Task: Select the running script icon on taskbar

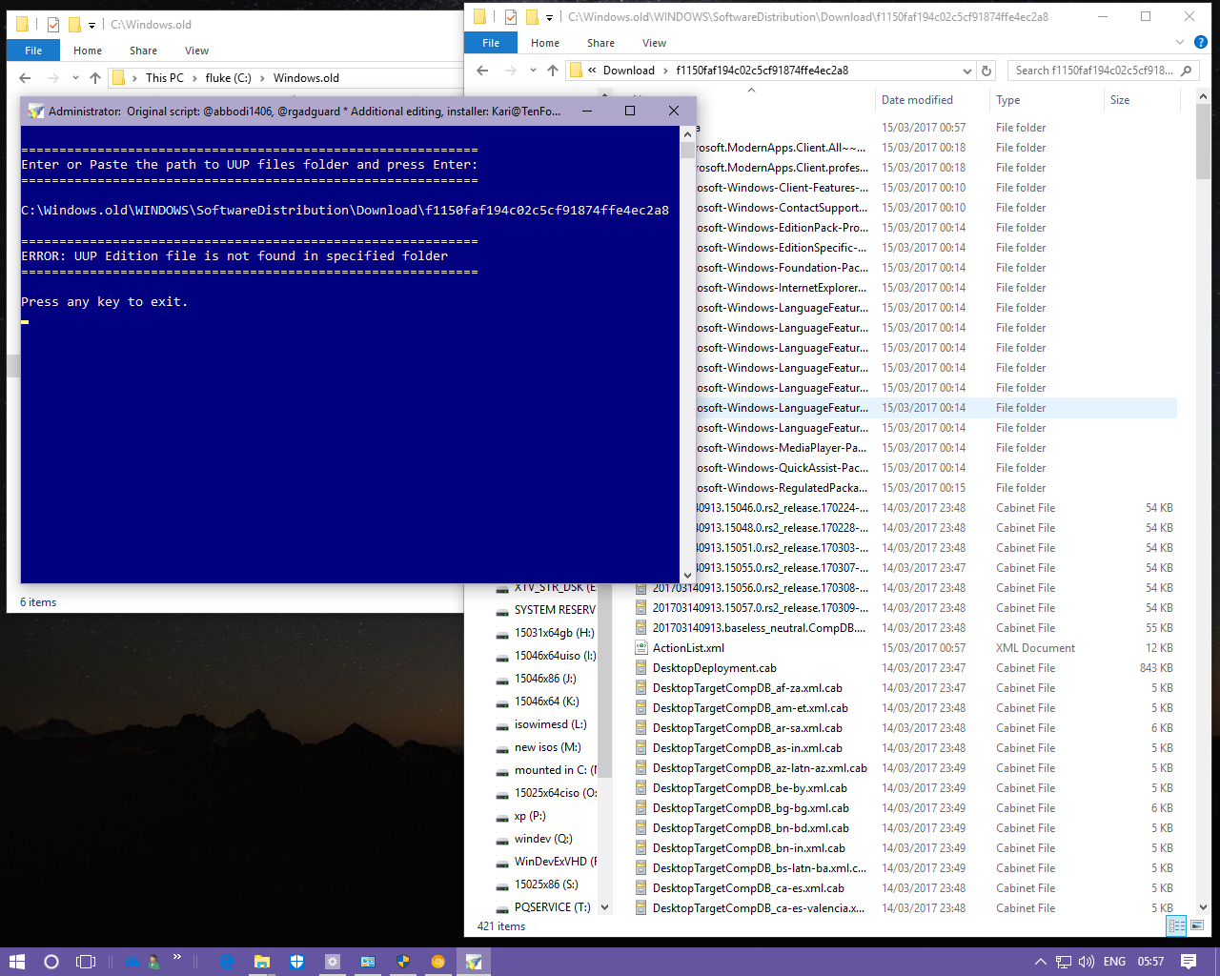Action: [x=474, y=962]
